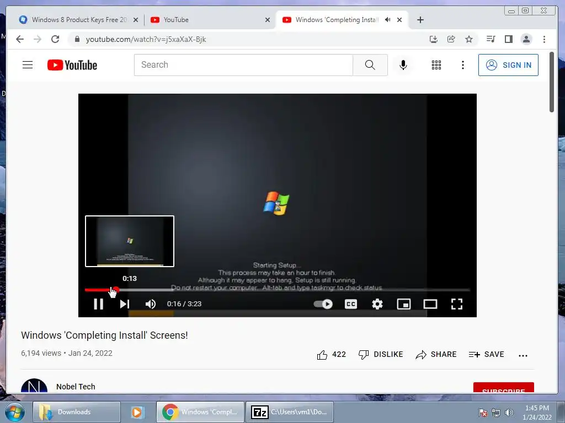
Task: Open the Windows Start menu
Action: (15, 412)
